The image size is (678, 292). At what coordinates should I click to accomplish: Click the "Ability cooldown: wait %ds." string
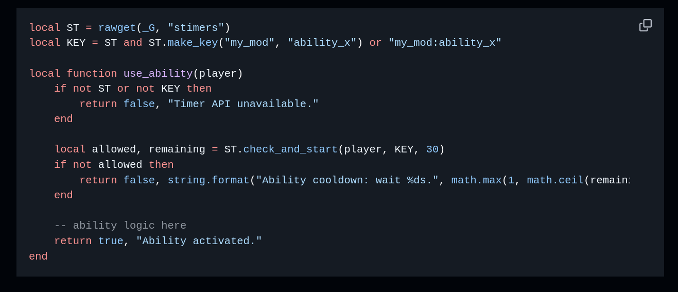pyautogui.click(x=347, y=180)
